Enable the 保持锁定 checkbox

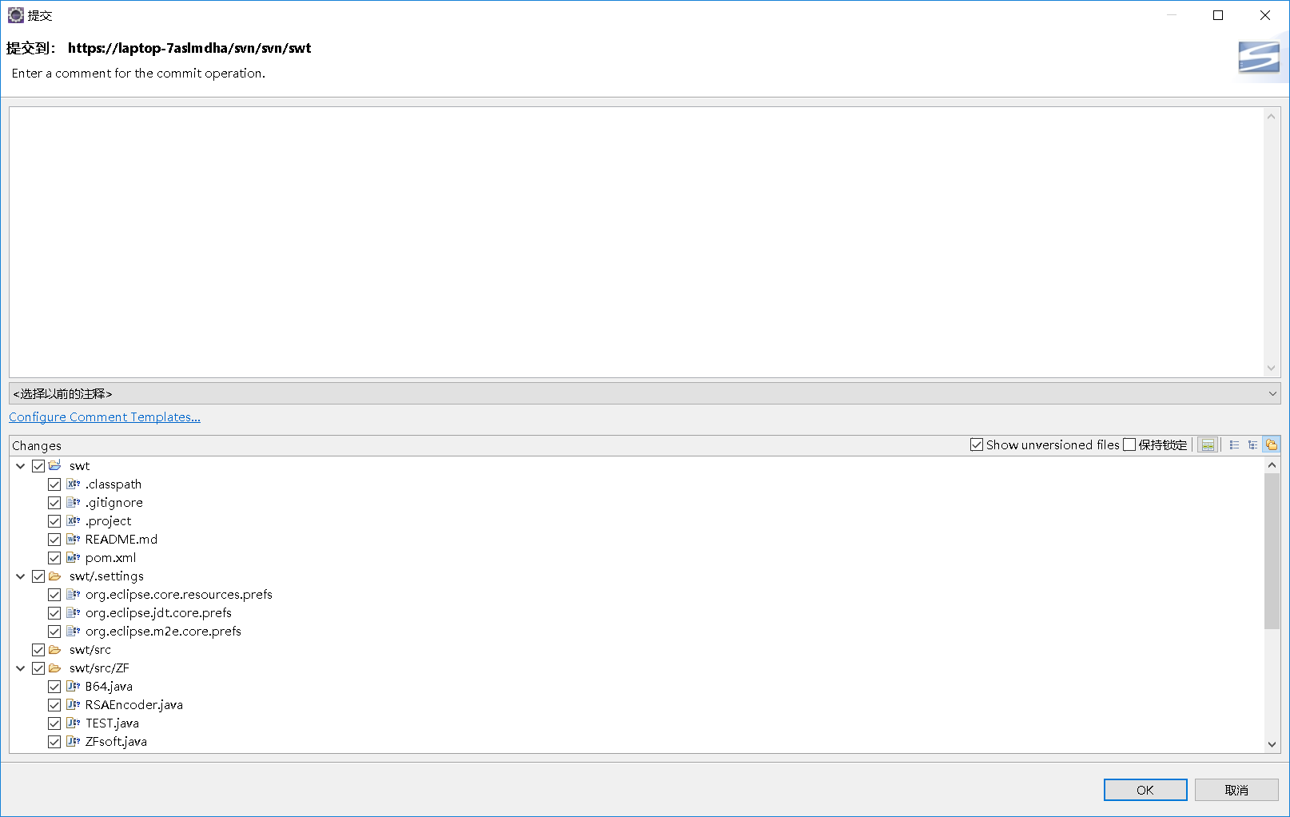click(x=1129, y=444)
